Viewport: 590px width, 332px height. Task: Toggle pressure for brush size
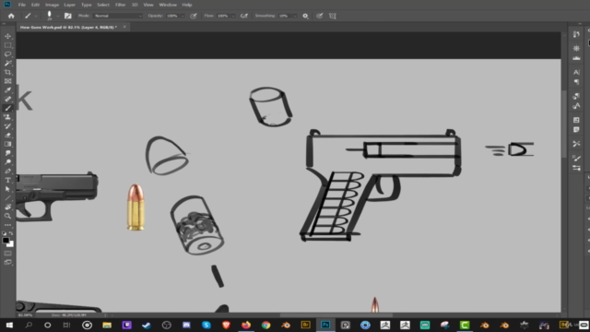320,16
